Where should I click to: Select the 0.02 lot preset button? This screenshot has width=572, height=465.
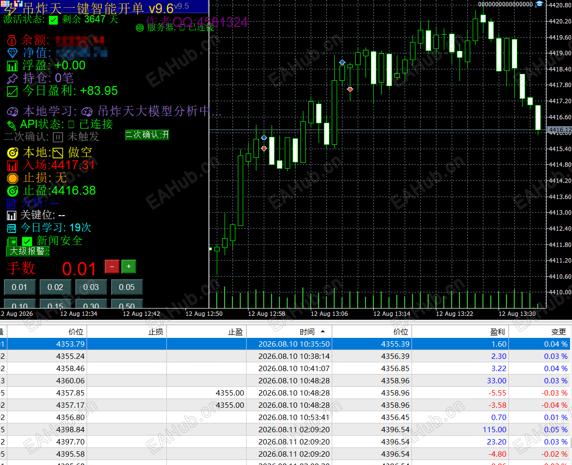(55, 287)
